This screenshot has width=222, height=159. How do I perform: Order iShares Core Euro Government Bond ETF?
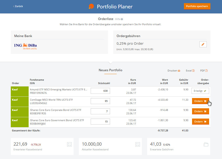point(200,122)
